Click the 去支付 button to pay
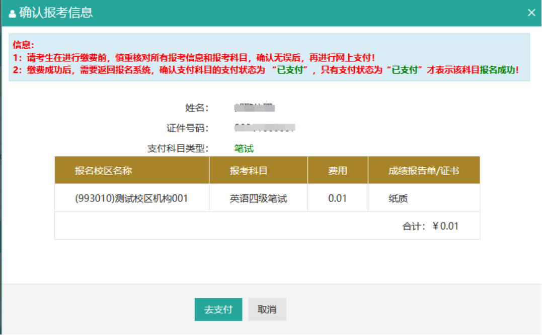This screenshot has height=335, width=542. coord(218,309)
